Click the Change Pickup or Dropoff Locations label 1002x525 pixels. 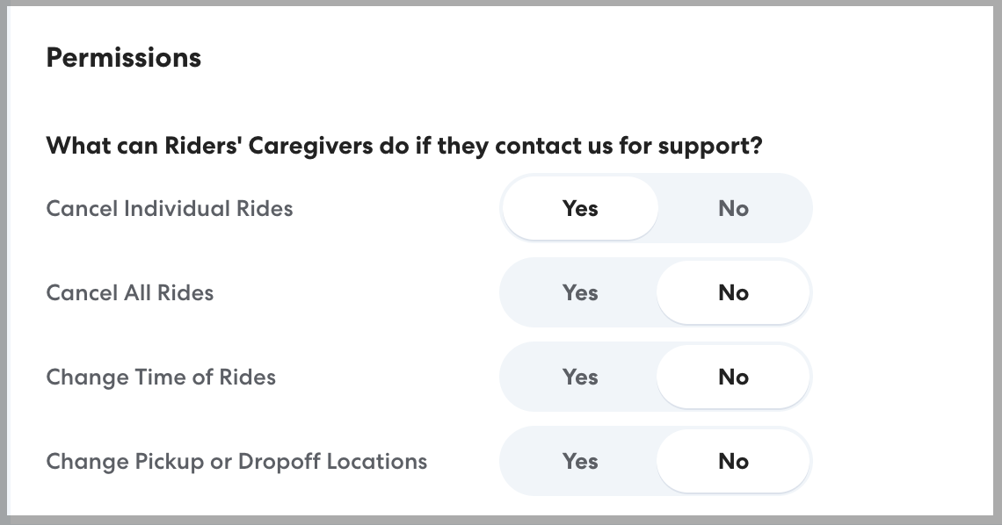[236, 461]
